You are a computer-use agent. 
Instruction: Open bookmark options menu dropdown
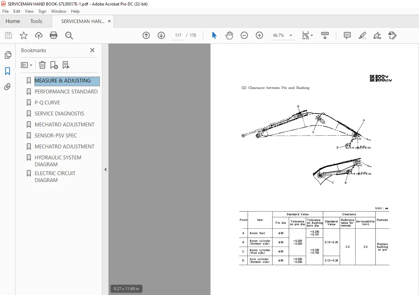pos(27,65)
